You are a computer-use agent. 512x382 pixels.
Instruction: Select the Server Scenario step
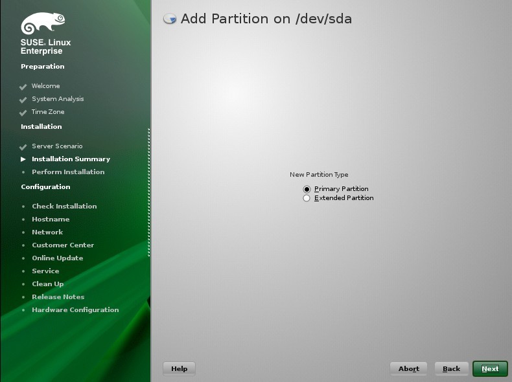coord(57,146)
